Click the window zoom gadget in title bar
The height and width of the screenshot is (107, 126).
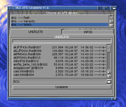pos(107,8)
